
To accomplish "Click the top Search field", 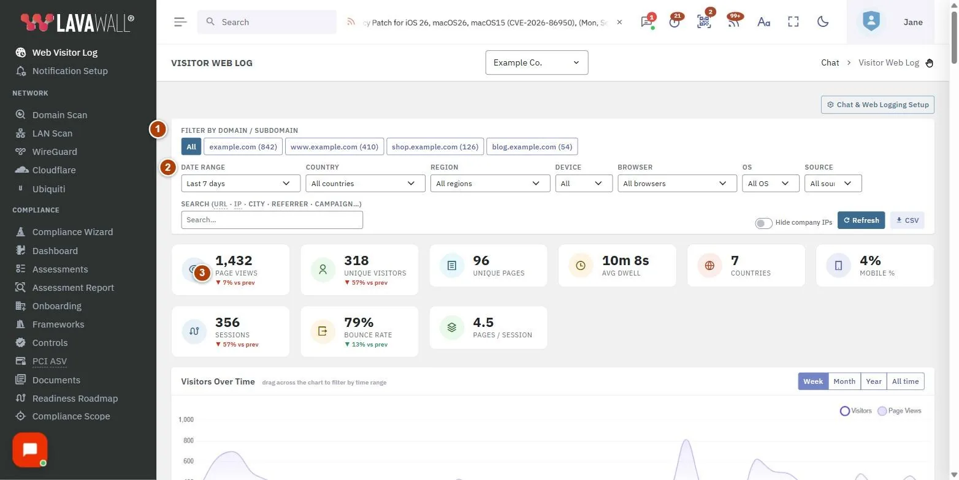I will click(x=267, y=22).
